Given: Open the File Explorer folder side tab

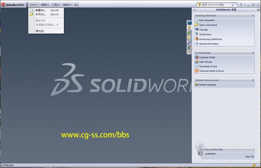Looking at the screenshot, I should pos(189,38).
